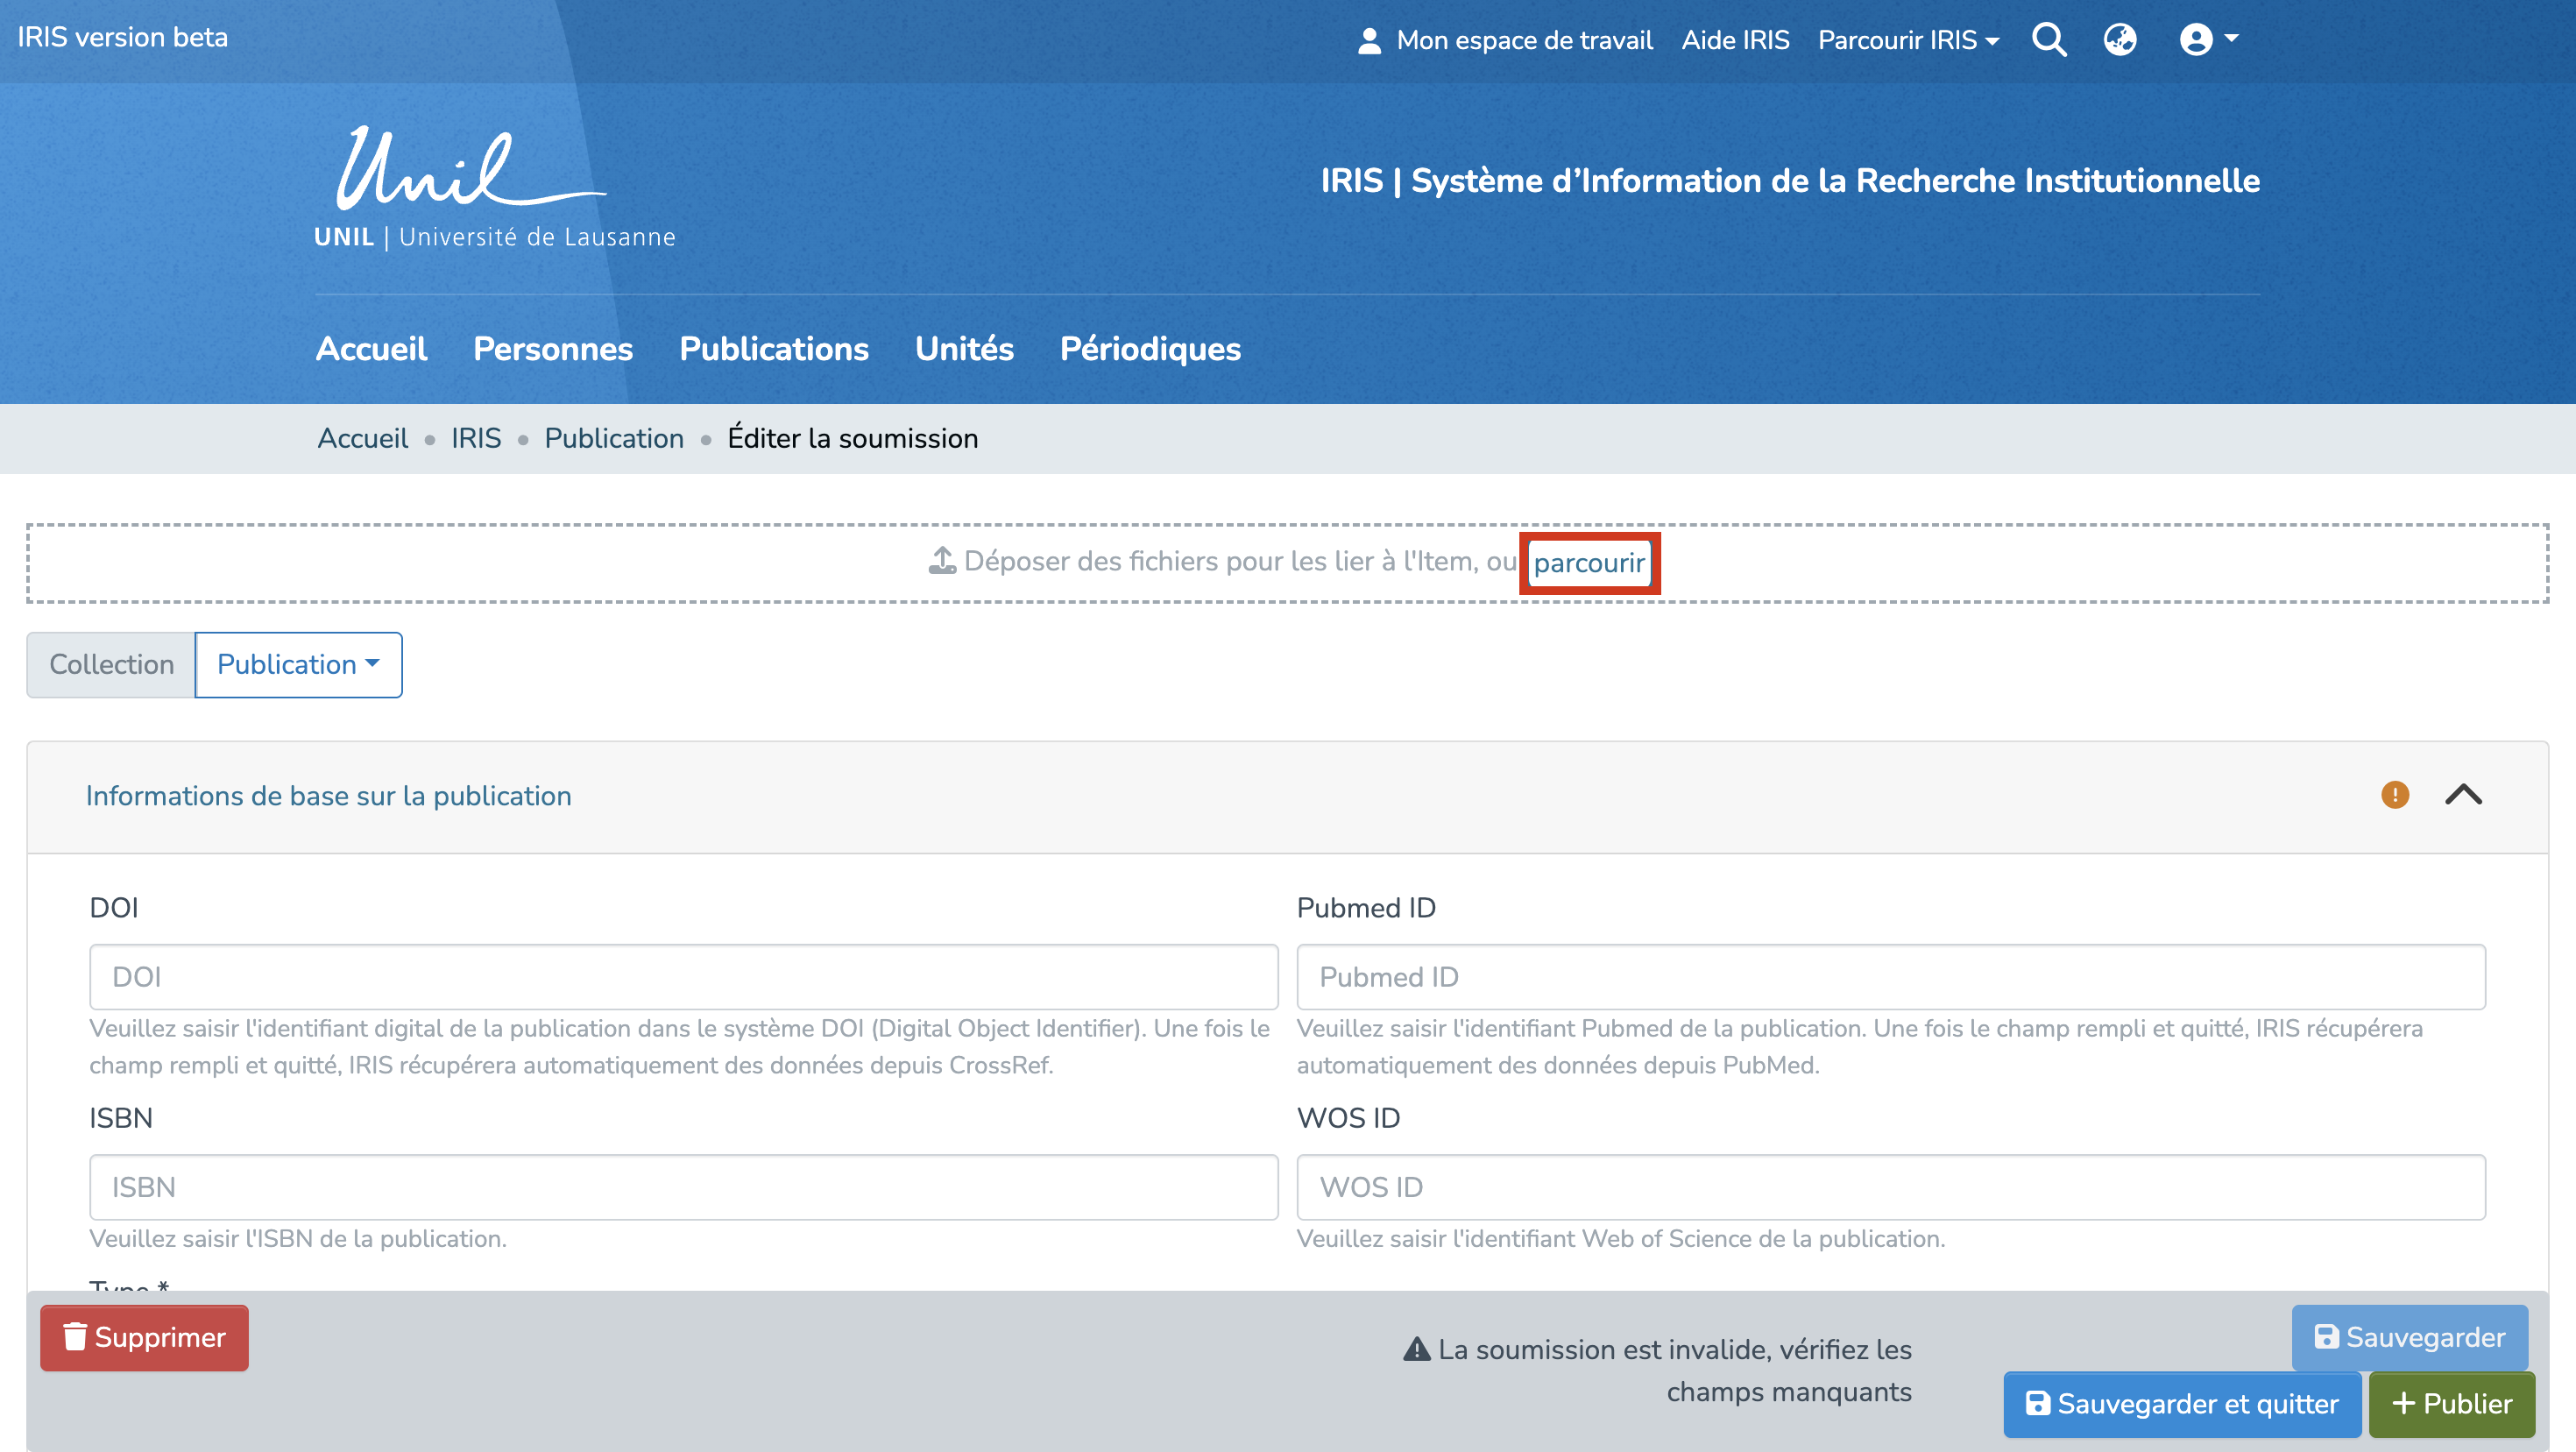Click the UNIL university logo
Image resolution: width=2576 pixels, height=1452 pixels.
click(494, 188)
